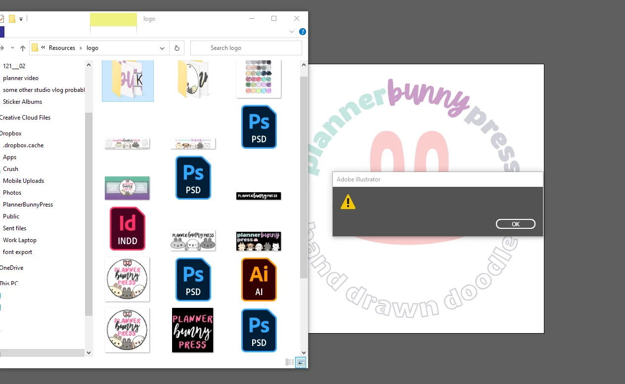625x384 pixels.
Task: Switch to details list view
Action: tap(290, 362)
